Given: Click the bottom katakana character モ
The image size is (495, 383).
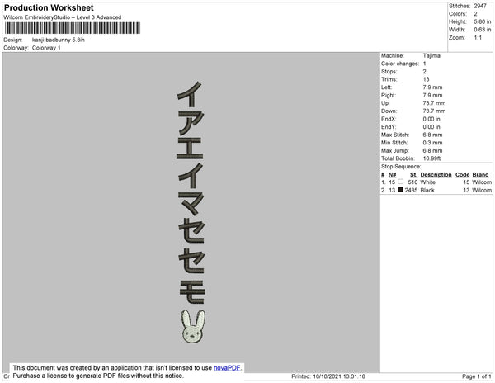Looking at the screenshot, I should click(x=192, y=292).
